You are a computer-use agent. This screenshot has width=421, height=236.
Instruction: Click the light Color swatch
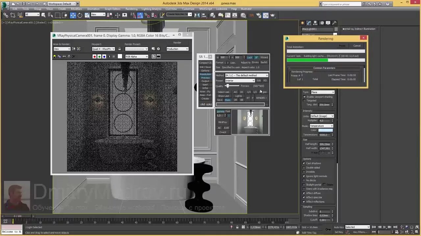point(326,130)
